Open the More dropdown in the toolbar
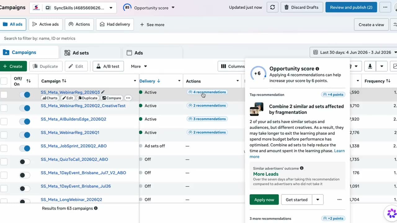The width and height of the screenshot is (397, 223). pyautogui.click(x=139, y=66)
